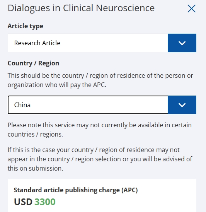Click the "If this is the case" paragraph
The width and height of the screenshot is (206, 212).
coord(100,159)
